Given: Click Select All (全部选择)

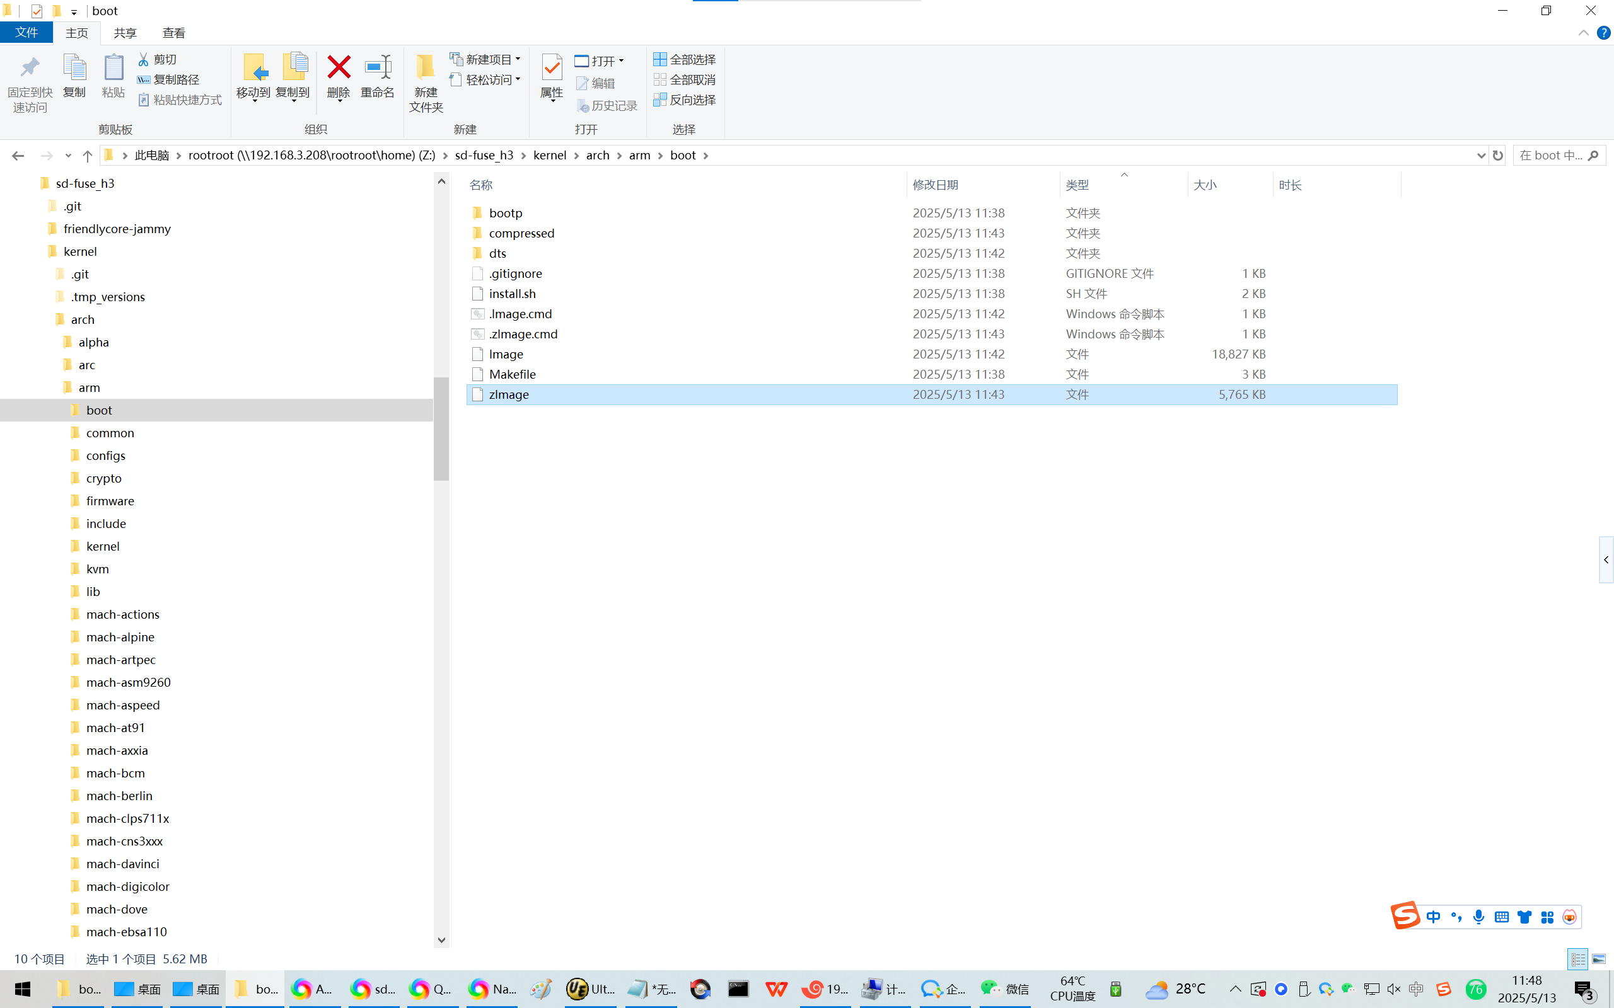Looking at the screenshot, I should click(684, 59).
